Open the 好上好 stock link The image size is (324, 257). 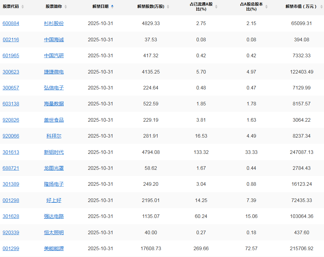click(54, 200)
